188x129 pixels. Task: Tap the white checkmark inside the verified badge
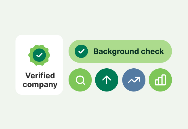(39, 55)
